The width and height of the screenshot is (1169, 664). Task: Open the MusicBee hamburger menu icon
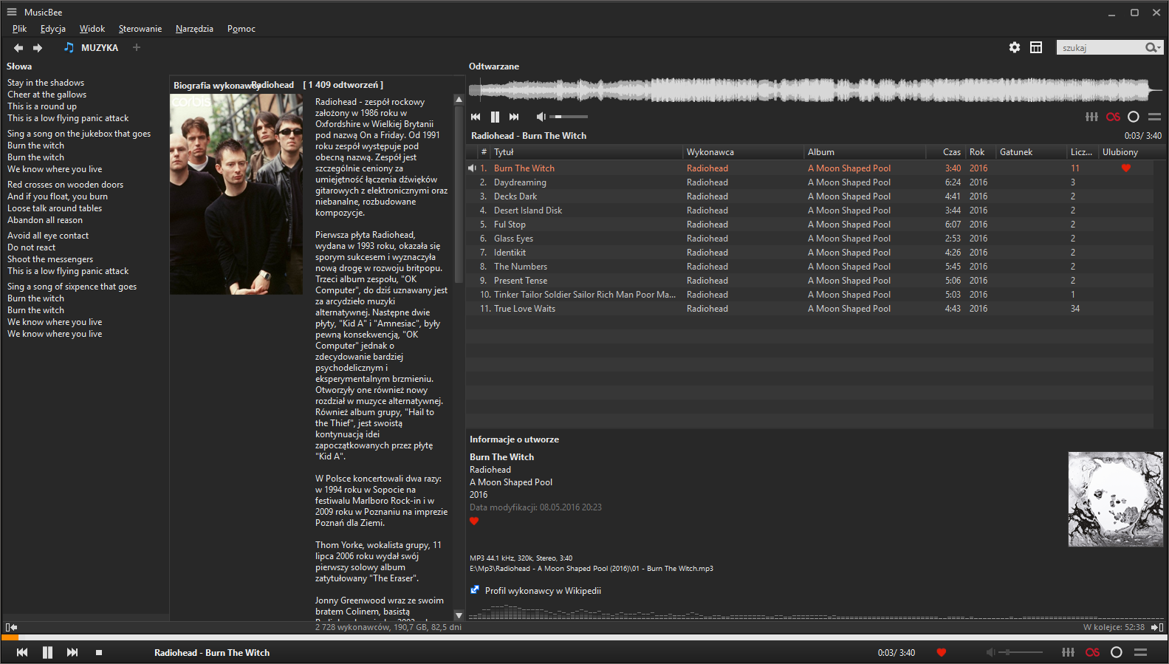tap(11, 12)
